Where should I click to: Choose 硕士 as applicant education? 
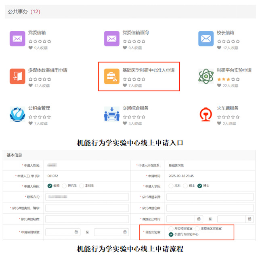click(x=186, y=186)
